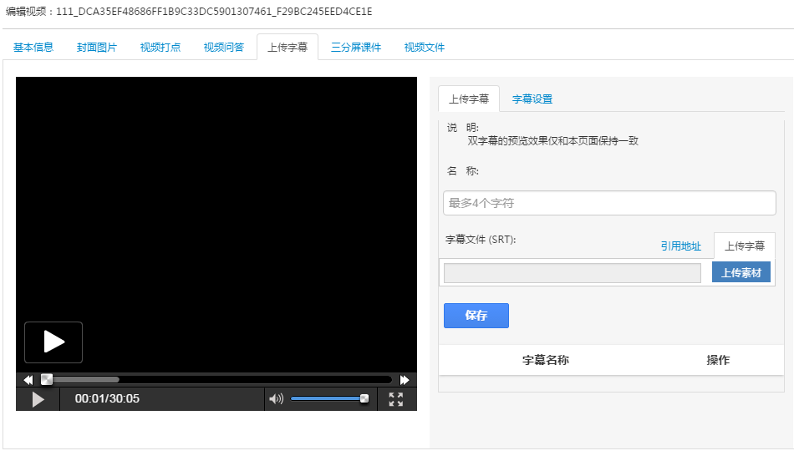Click the video preview area
Viewport: 794px width, 461px height.
216,225
